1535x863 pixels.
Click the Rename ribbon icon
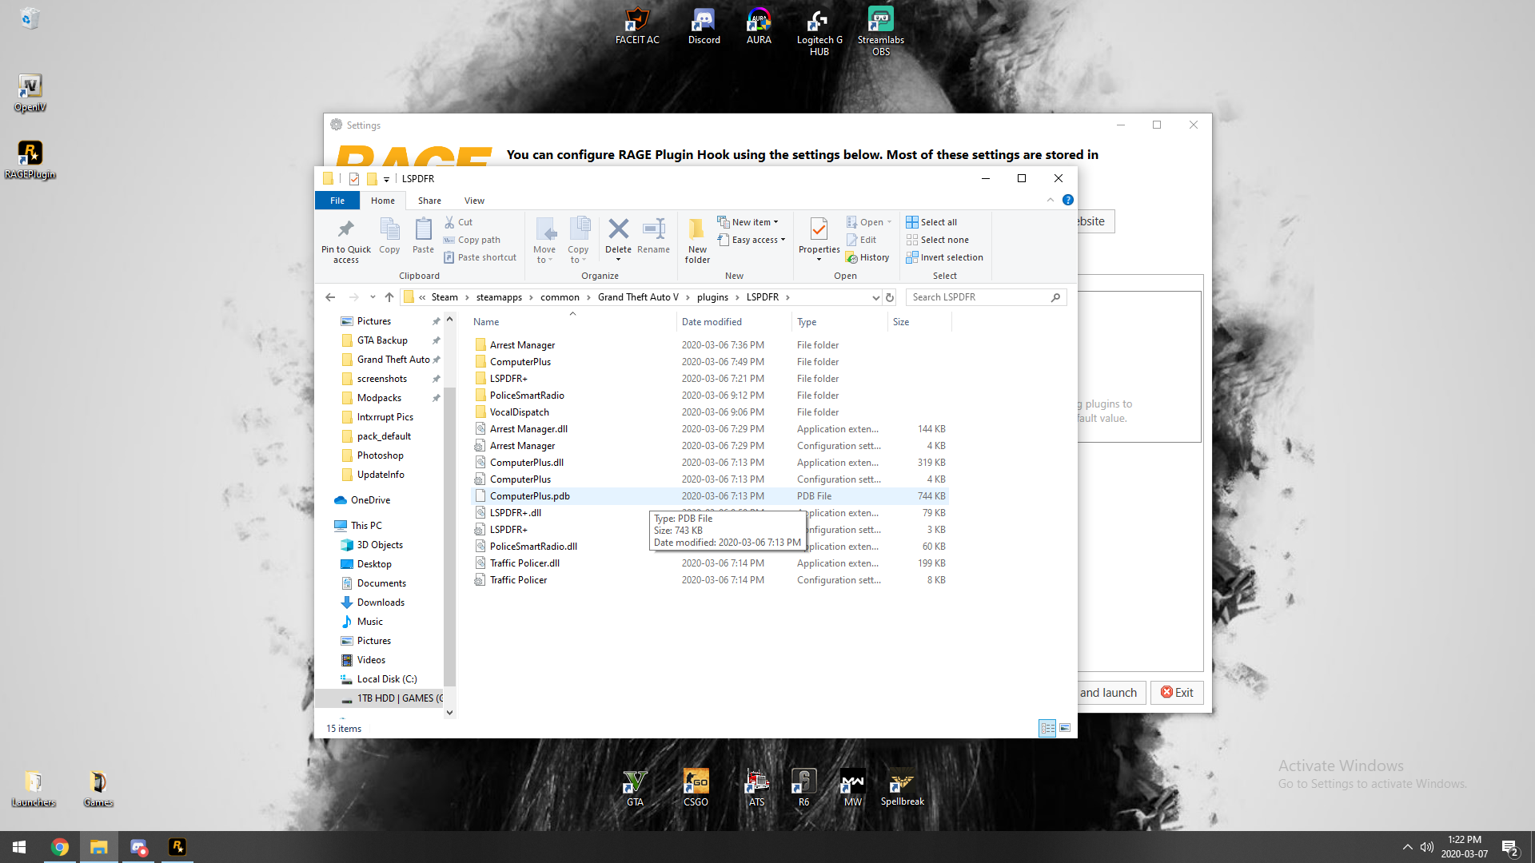[x=653, y=230]
